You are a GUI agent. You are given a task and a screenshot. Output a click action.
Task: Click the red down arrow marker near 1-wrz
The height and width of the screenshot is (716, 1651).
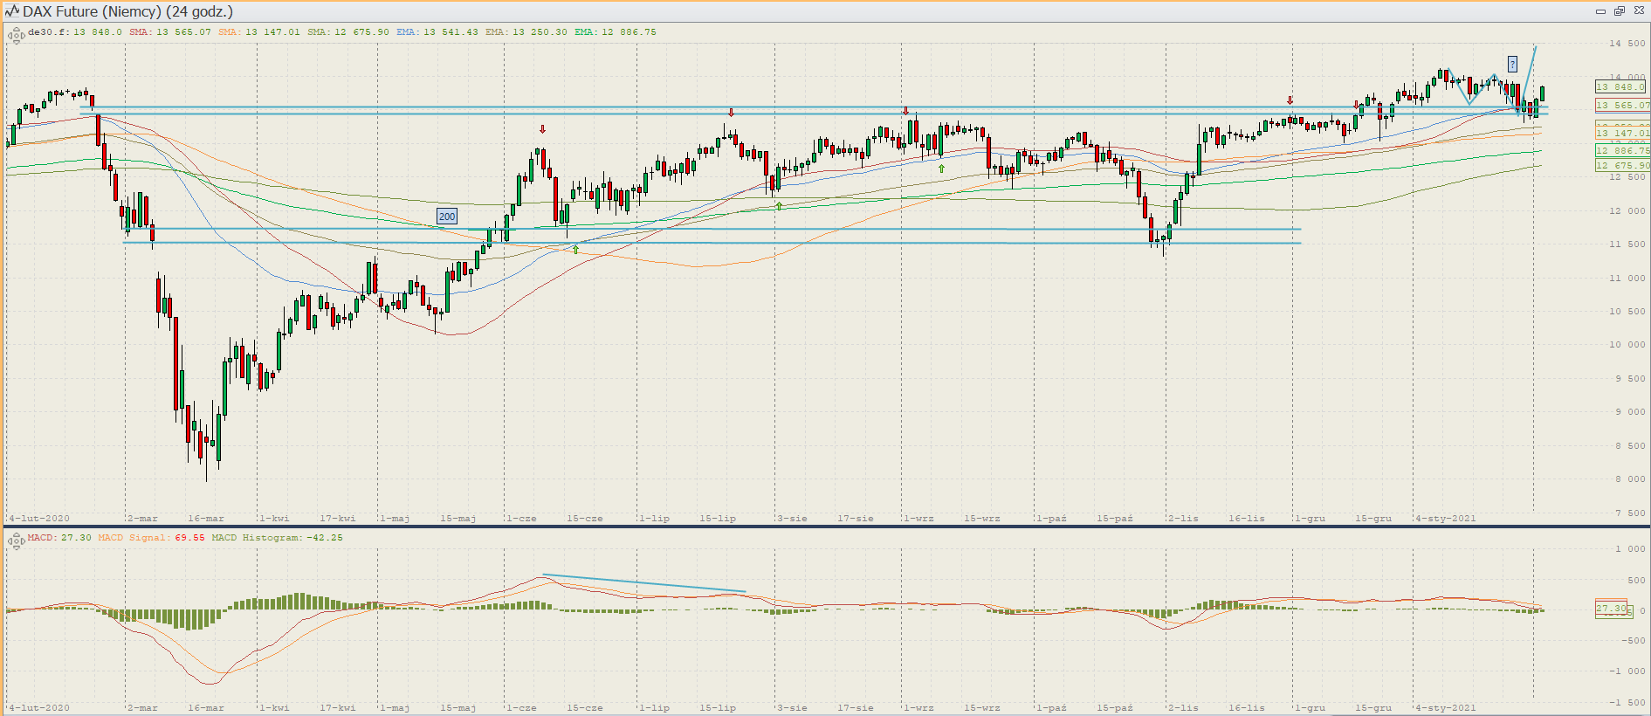coord(905,111)
